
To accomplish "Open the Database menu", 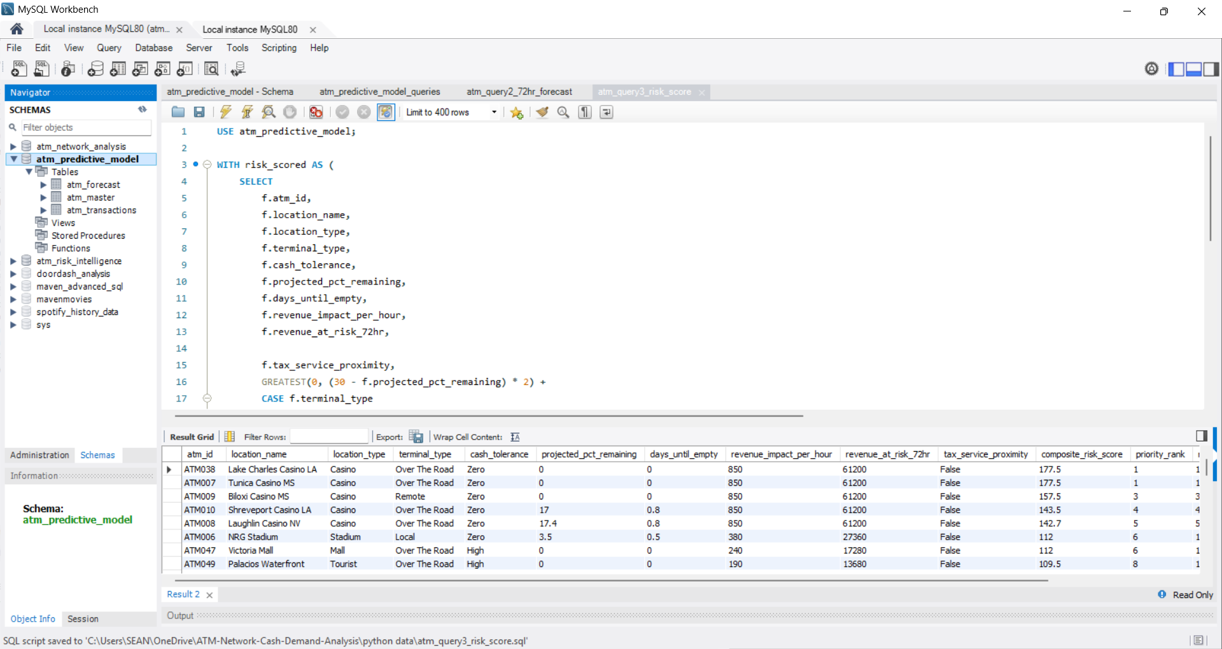I will (x=153, y=48).
